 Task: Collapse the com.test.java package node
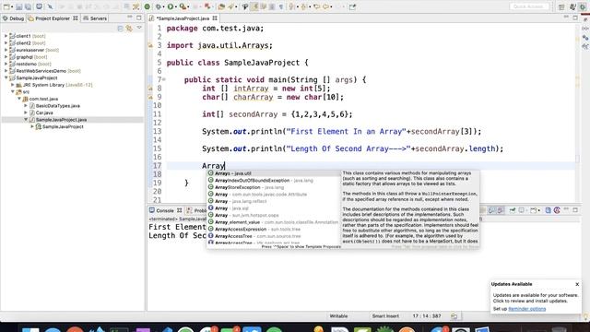19,99
